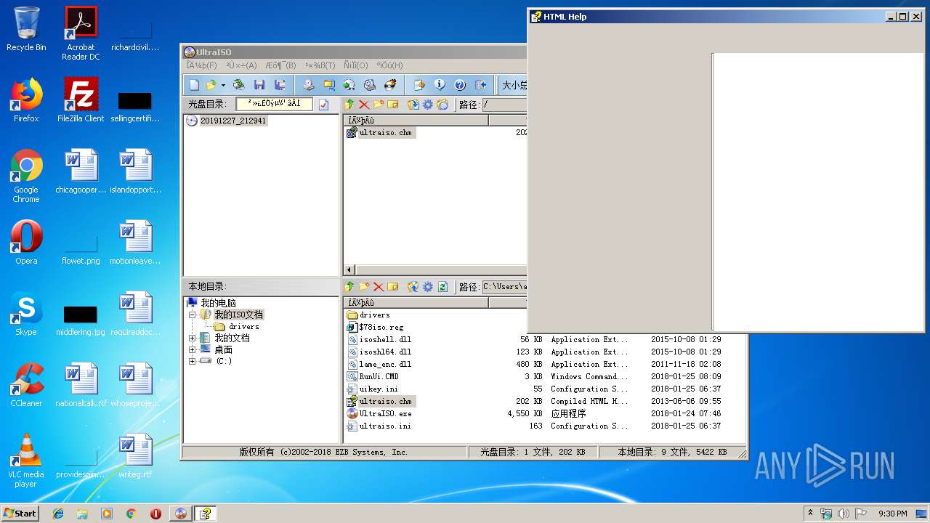The image size is (930, 523).
Task: Click the Convert image toolbar icon
Action: (349, 85)
